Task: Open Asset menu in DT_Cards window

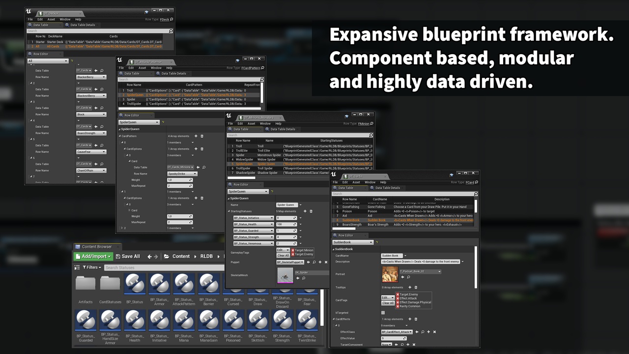Action: pos(356,182)
